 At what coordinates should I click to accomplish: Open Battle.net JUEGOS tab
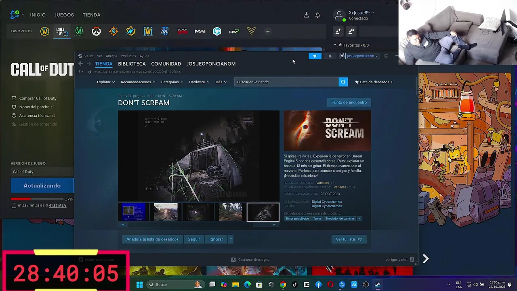[x=64, y=15]
